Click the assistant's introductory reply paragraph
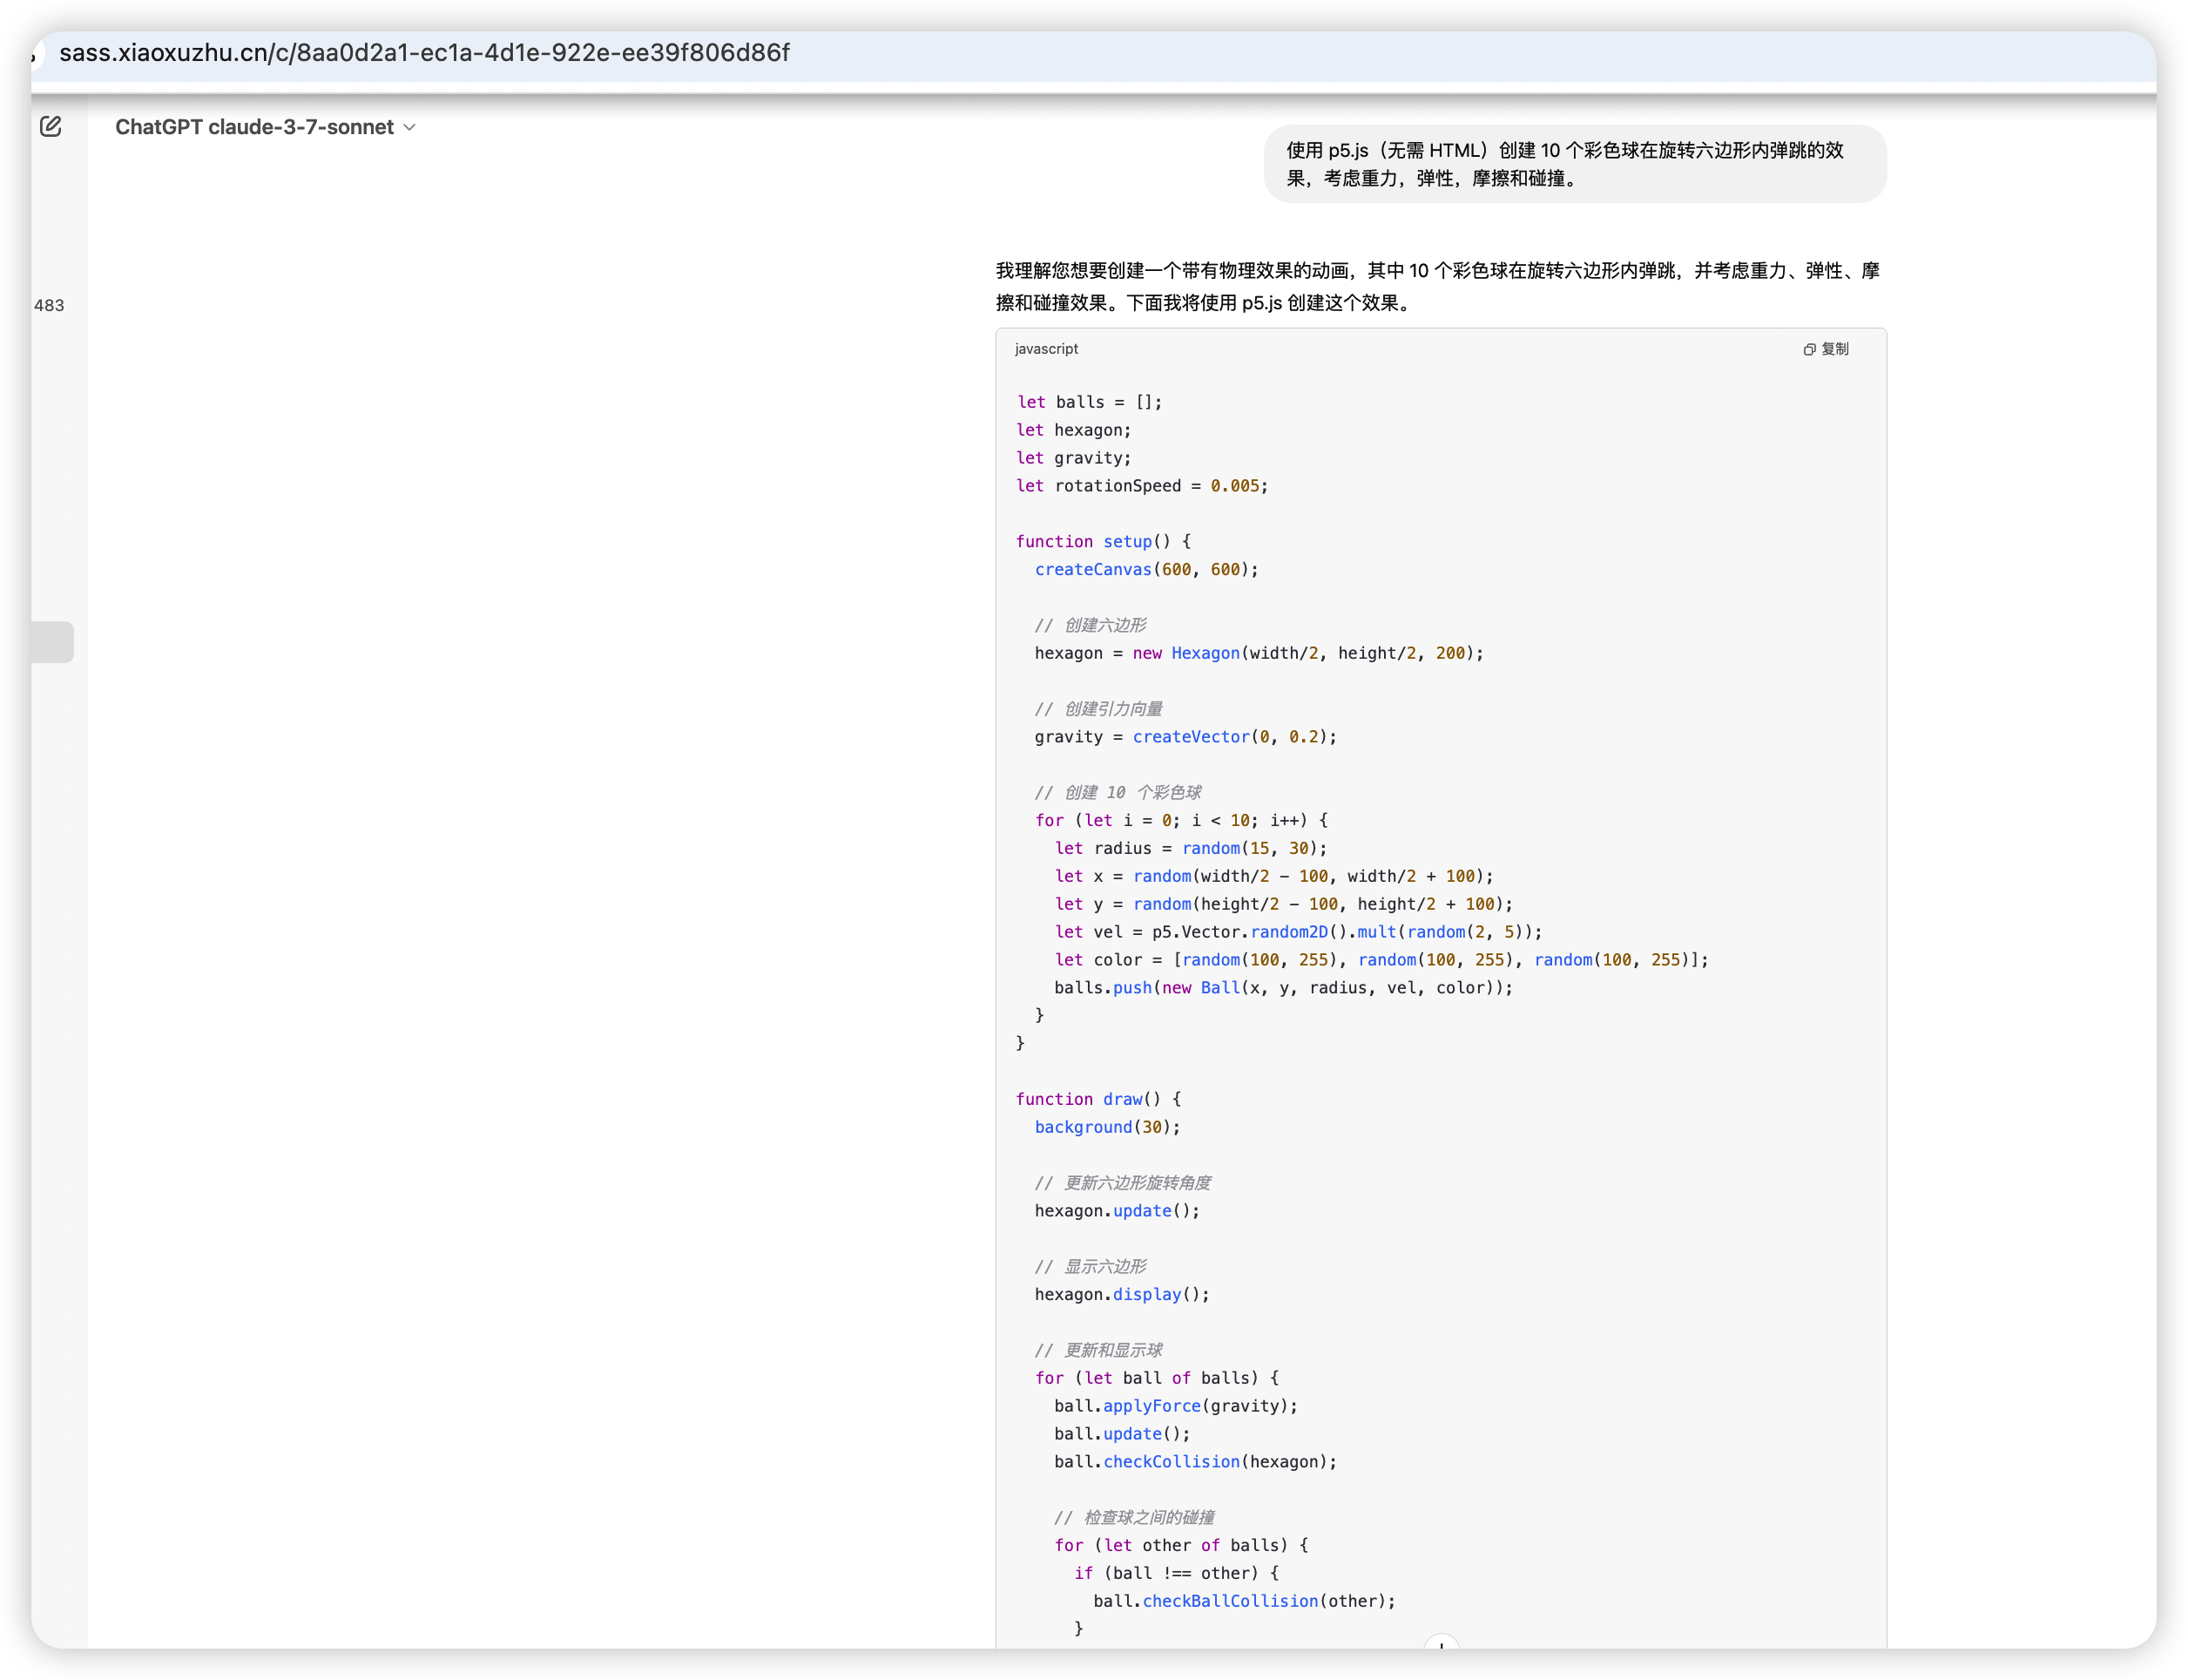This screenshot has height=1680, width=2188. 1438,287
